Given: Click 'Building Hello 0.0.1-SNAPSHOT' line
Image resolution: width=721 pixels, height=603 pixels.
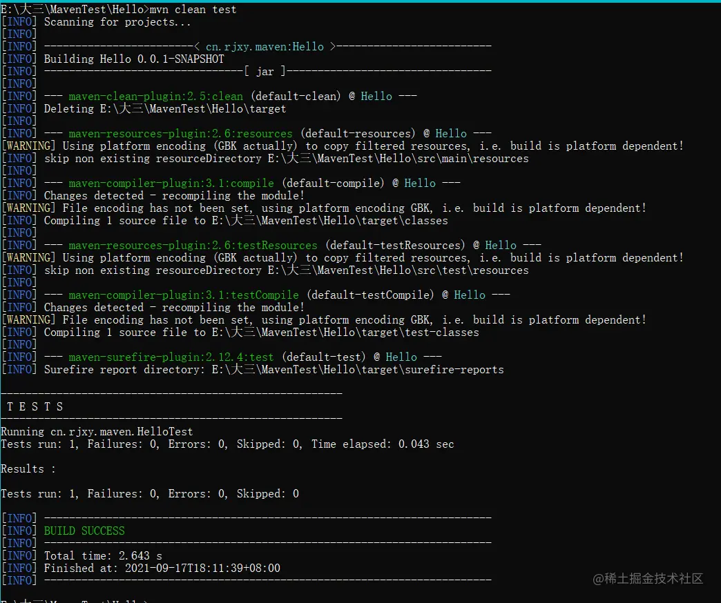Looking at the screenshot, I should coord(134,59).
